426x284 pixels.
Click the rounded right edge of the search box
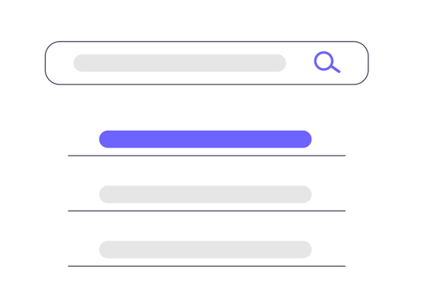coord(368,63)
